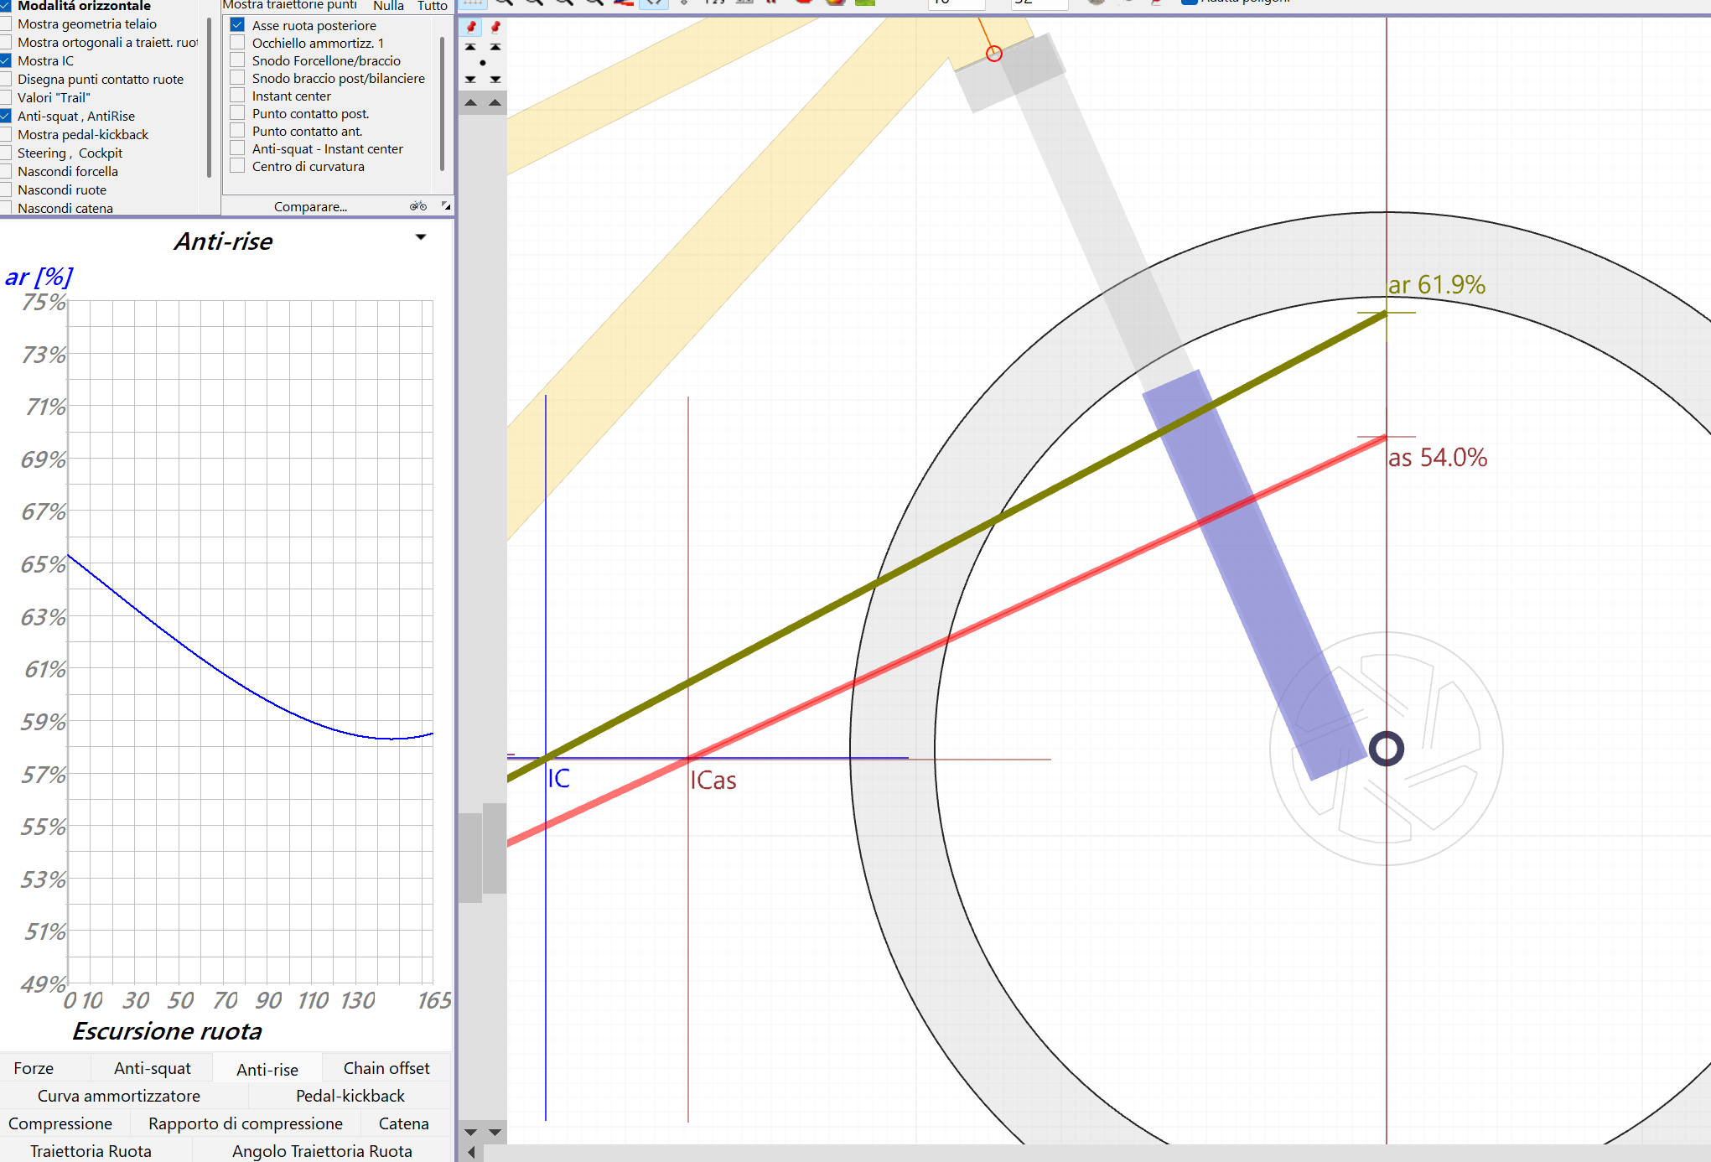This screenshot has width=1711, height=1162.
Task: Switch to the Anti-squat tab
Action: pyautogui.click(x=153, y=1068)
